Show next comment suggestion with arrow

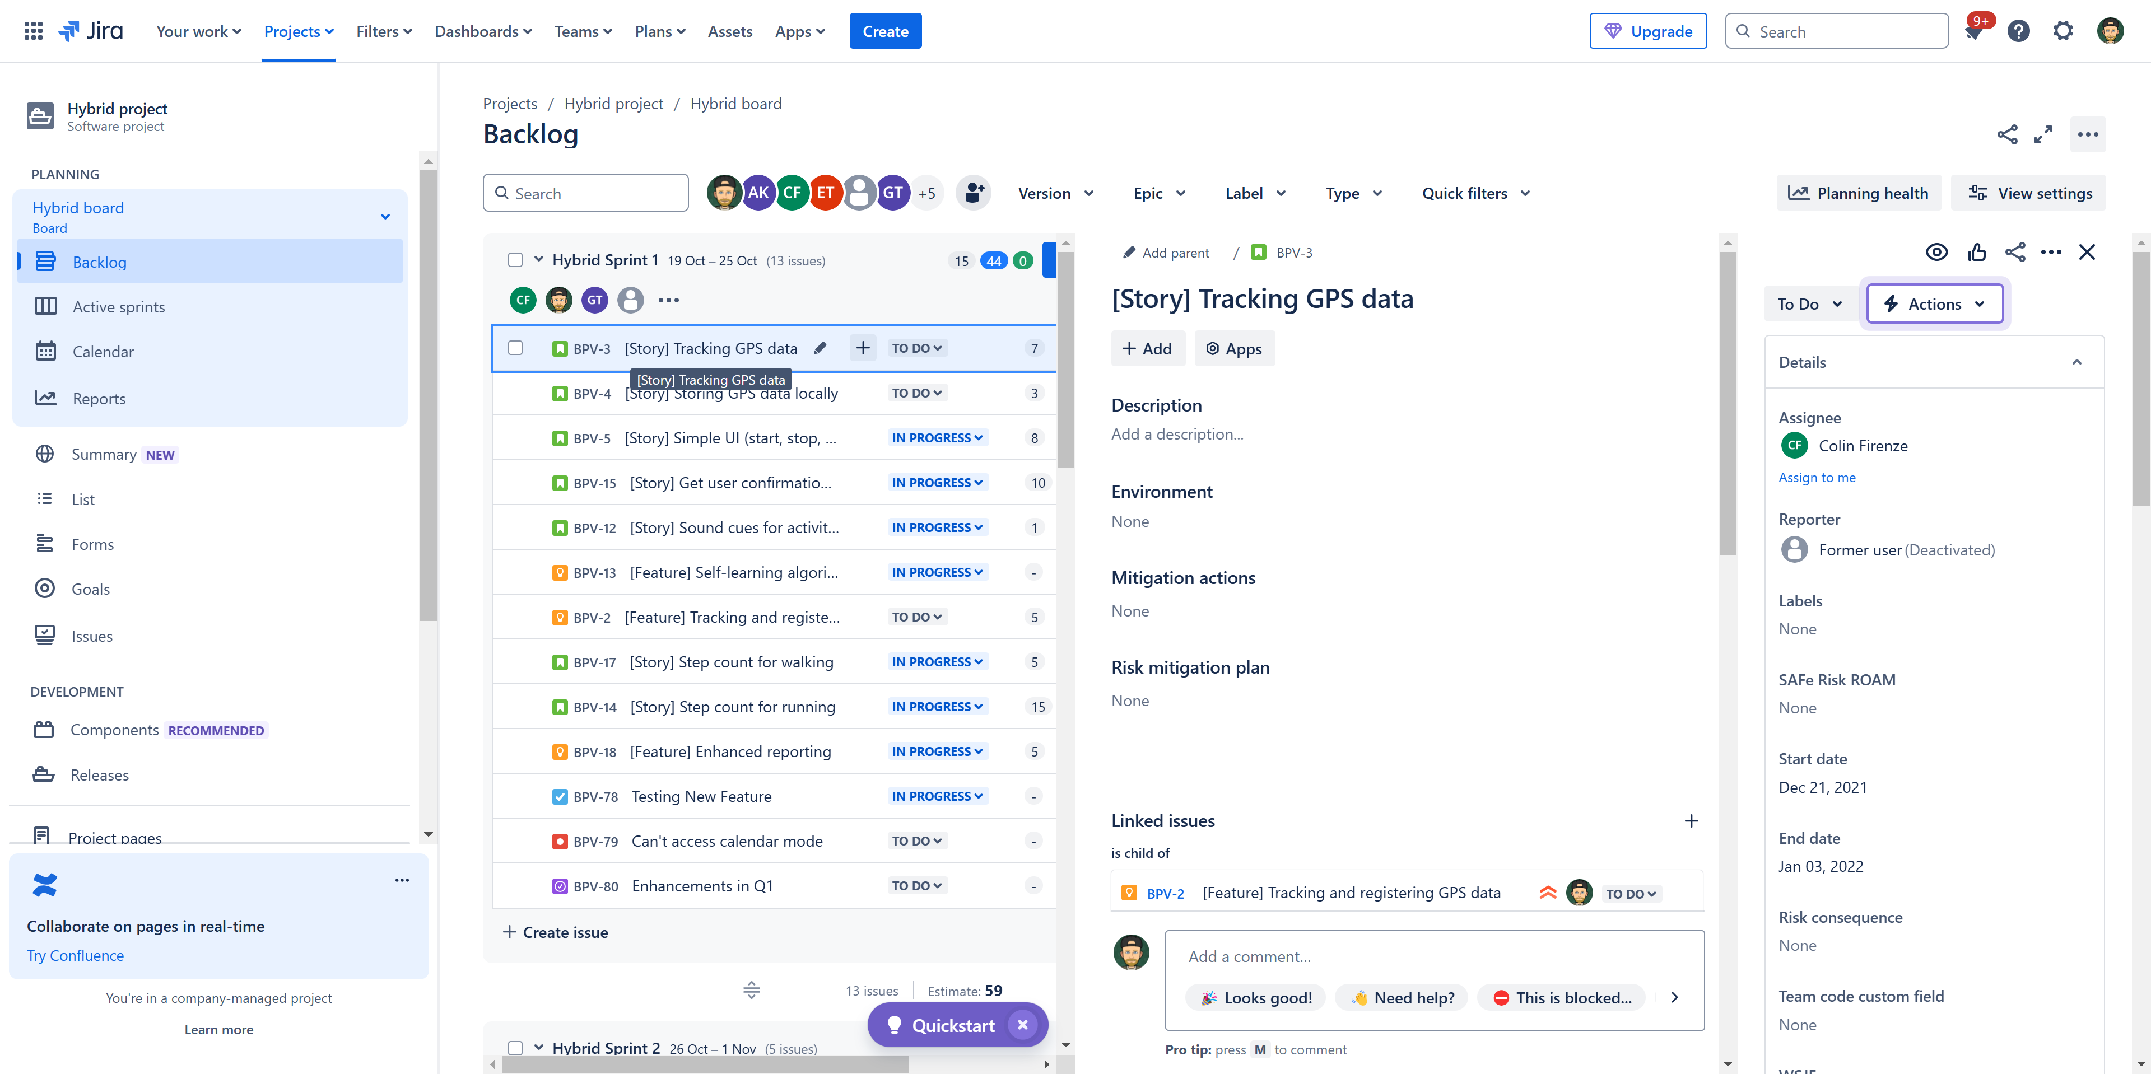click(1674, 997)
